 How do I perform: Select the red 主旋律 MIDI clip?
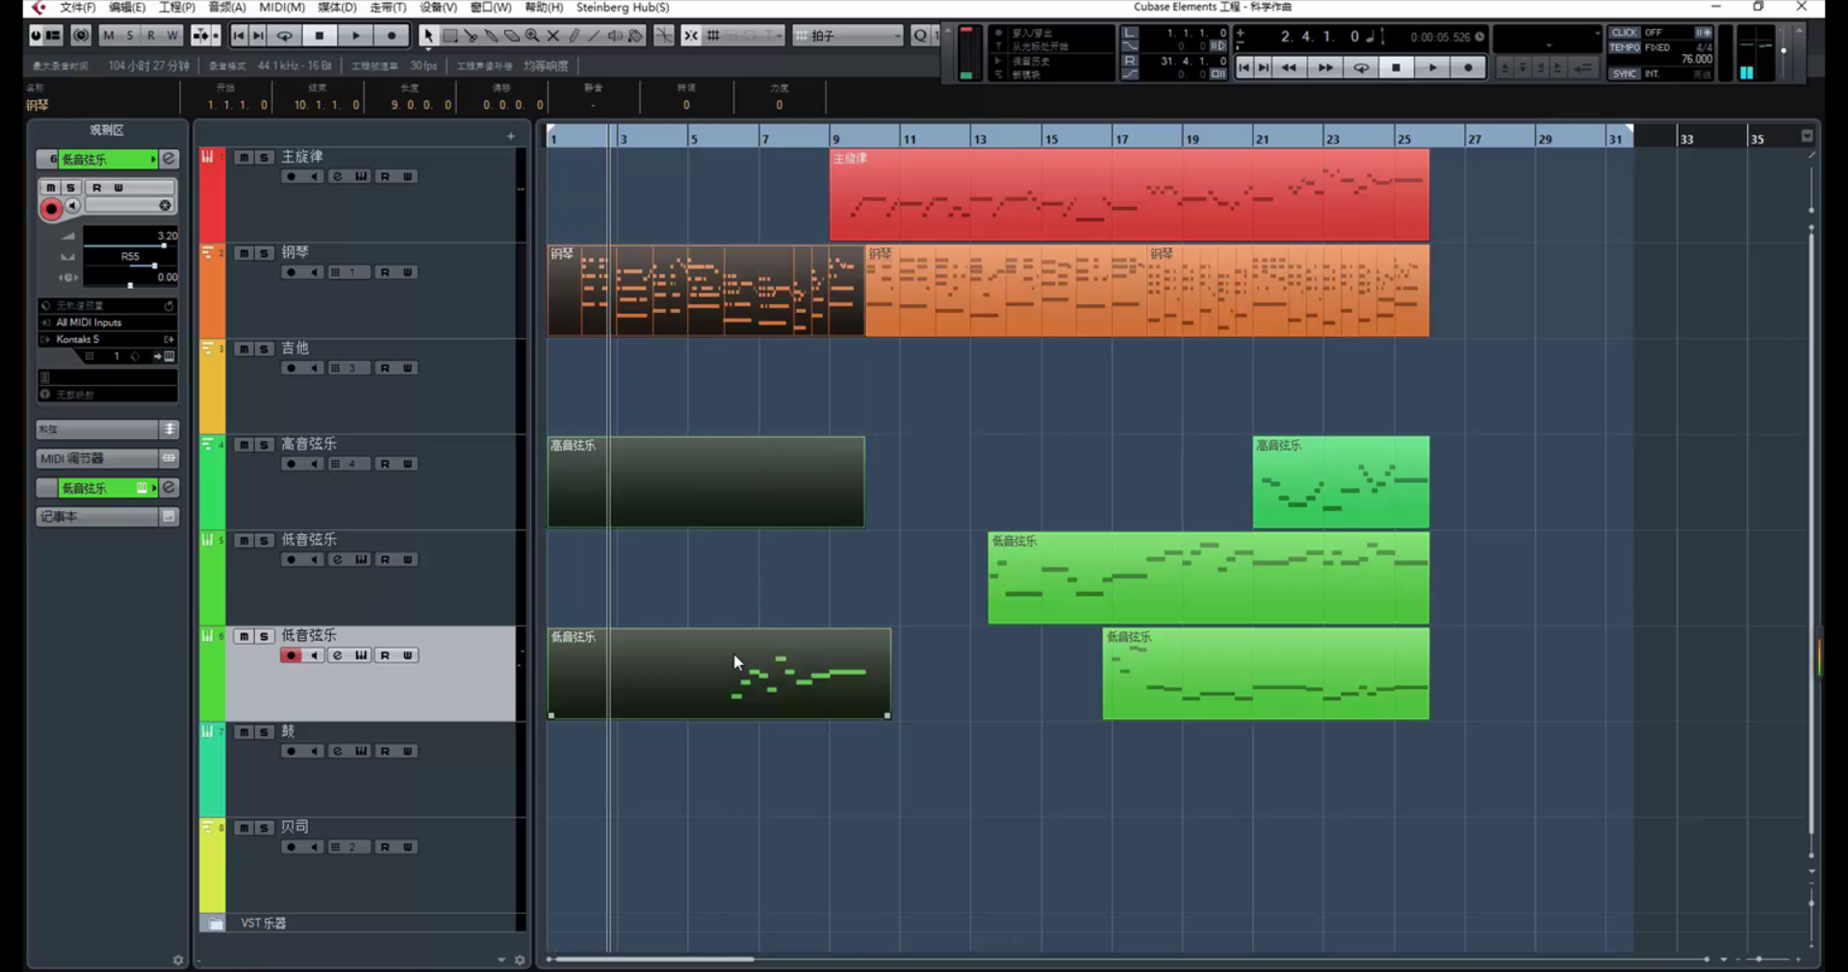coord(1129,194)
